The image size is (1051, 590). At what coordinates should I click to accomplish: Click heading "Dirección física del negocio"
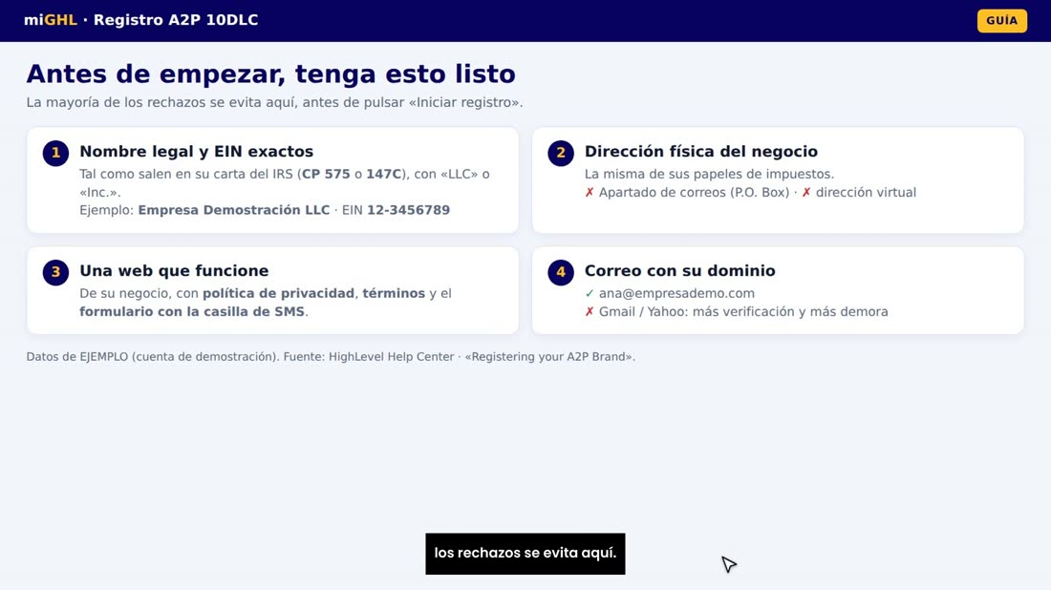click(x=701, y=152)
